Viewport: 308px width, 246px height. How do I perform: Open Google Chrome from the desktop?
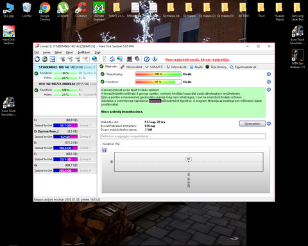(45, 11)
